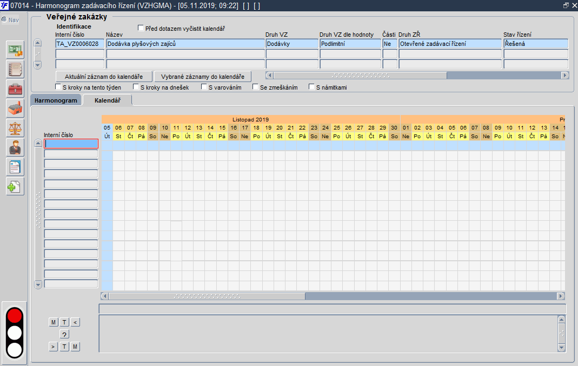Toggle the 'S námitkami' checkbox
Screen dimensions: 578x366
pos(311,87)
